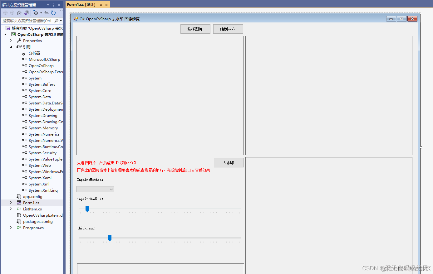Image resolution: width=433 pixels, height=274 pixels.
Task: Open the pending changes filter clock icon
Action: coord(36,13)
